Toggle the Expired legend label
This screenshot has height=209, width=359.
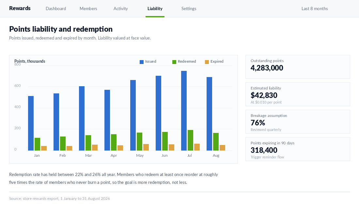pyautogui.click(x=217, y=61)
